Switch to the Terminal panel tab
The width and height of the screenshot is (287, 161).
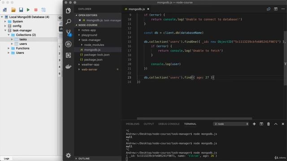click(190, 124)
